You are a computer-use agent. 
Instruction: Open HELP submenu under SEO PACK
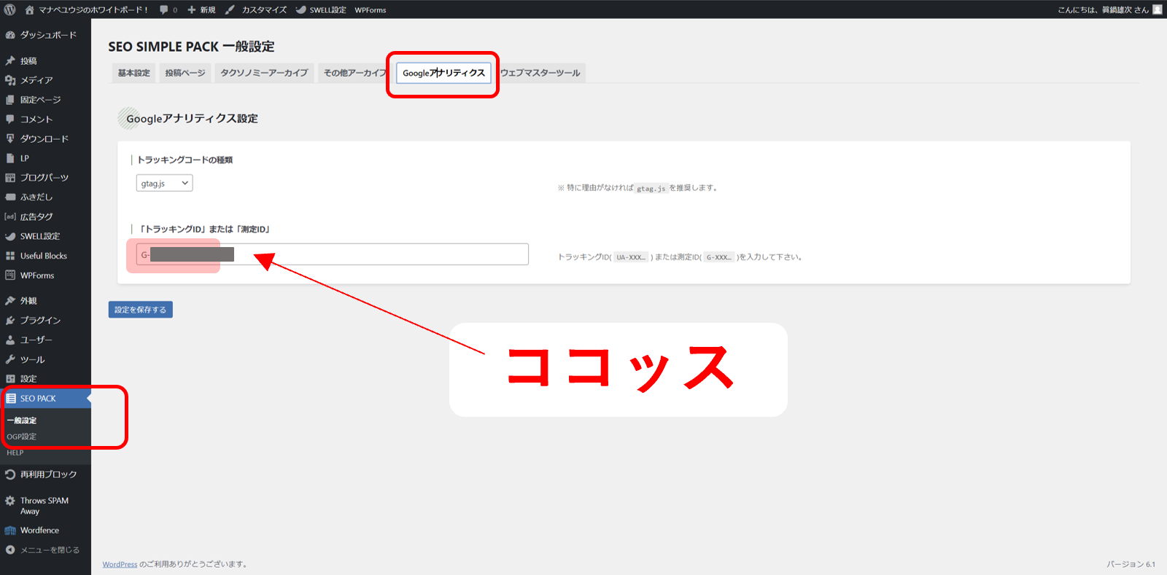click(x=15, y=453)
